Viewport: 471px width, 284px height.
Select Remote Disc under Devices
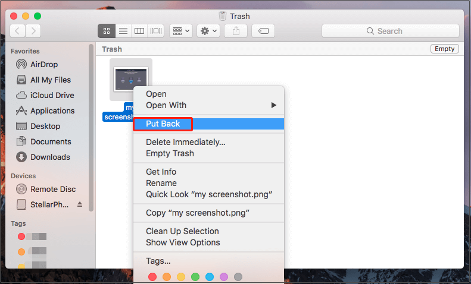pyautogui.click(x=46, y=189)
